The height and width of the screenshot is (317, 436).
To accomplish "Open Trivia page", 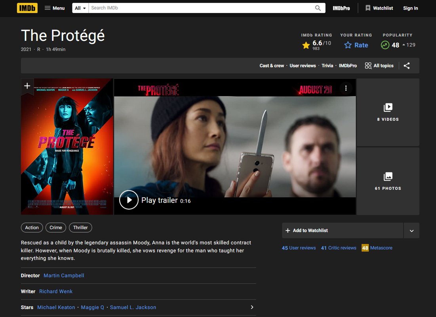I will (327, 66).
